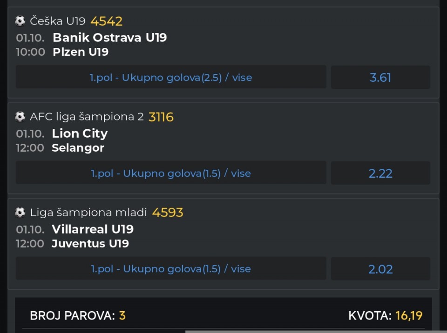Viewport: 447px width, 333px height.
Task: Click the ball icon next to AFC liga šampiona 2
Action: pyautogui.click(x=20, y=117)
